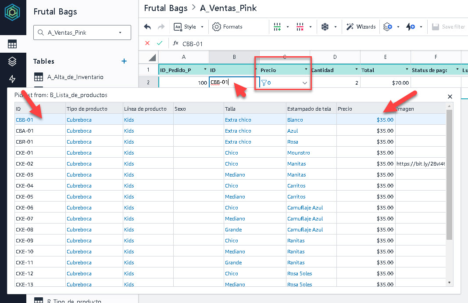Click the redo arrow in the toolbar

161,27
